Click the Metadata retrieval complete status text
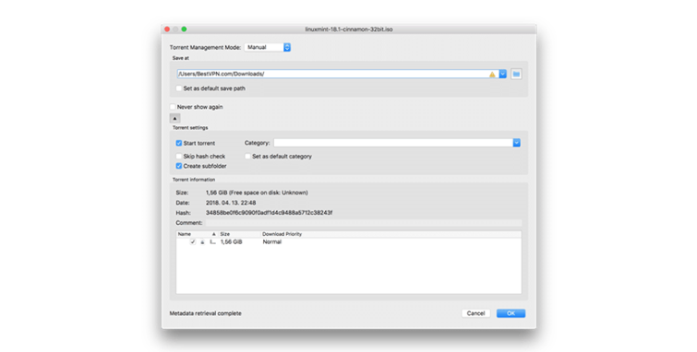The image size is (697, 352). pyautogui.click(x=205, y=313)
